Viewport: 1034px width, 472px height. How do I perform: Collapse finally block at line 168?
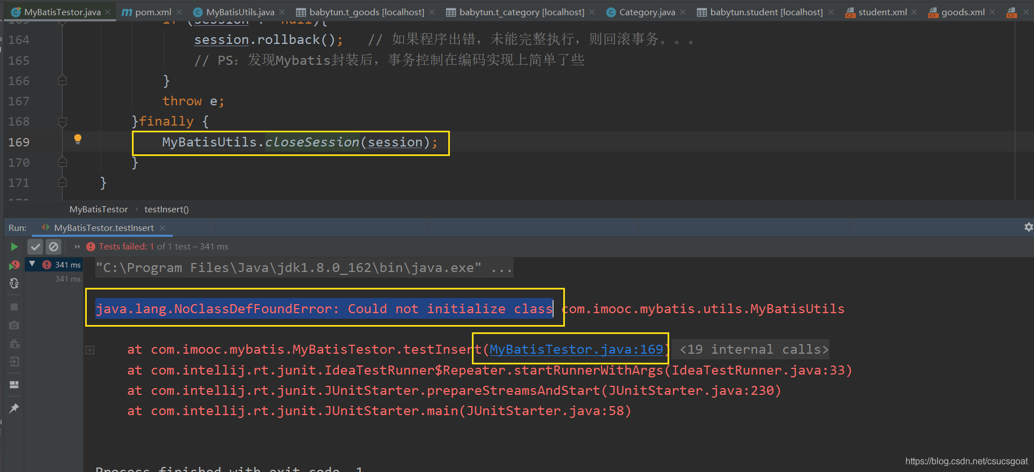[x=63, y=122]
